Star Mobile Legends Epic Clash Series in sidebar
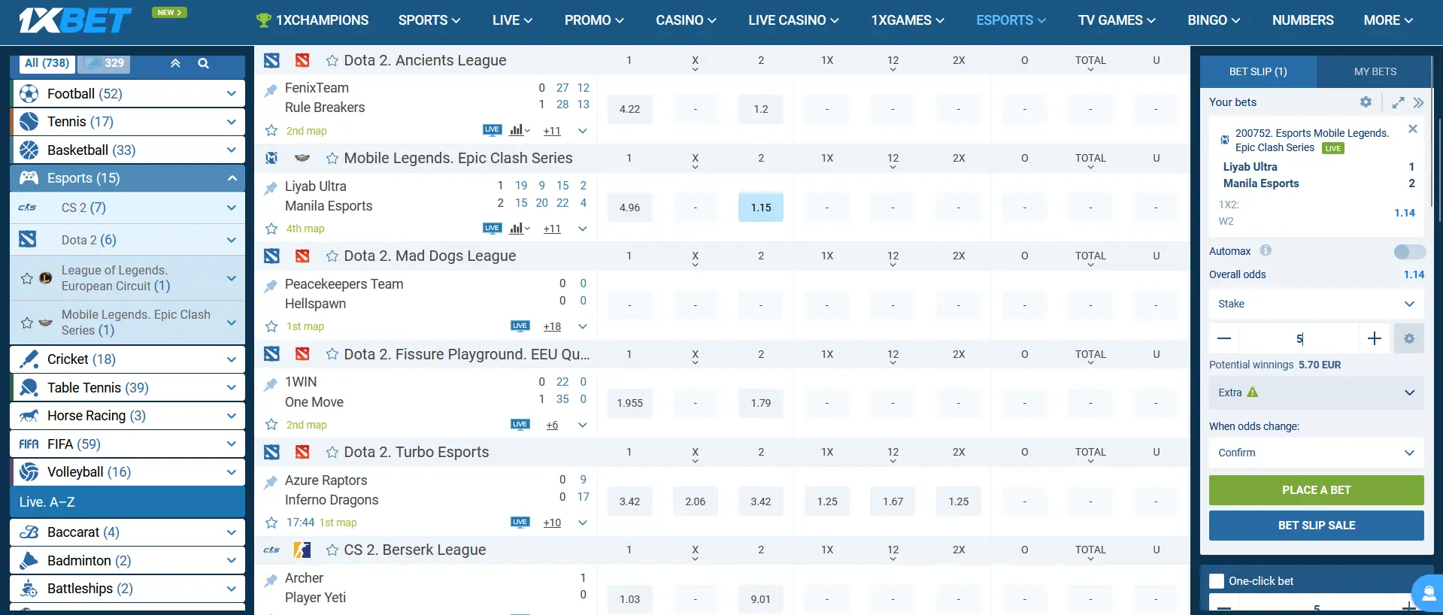Image resolution: width=1443 pixels, height=615 pixels. [x=27, y=323]
